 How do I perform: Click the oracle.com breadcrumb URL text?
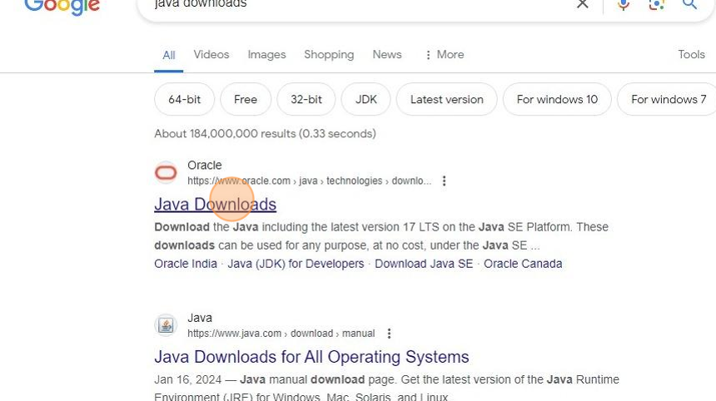(x=309, y=181)
